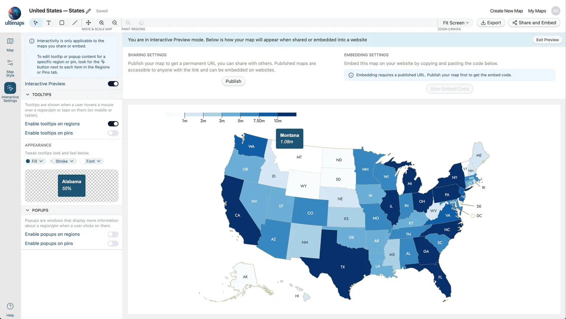
Task: Collapse the Tooltips section
Action: (x=28, y=95)
